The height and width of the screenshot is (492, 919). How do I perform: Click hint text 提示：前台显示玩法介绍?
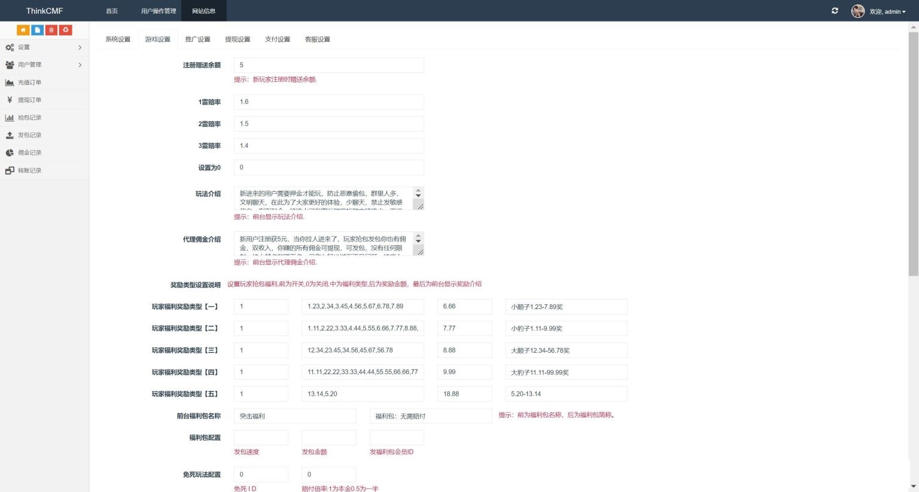(269, 216)
